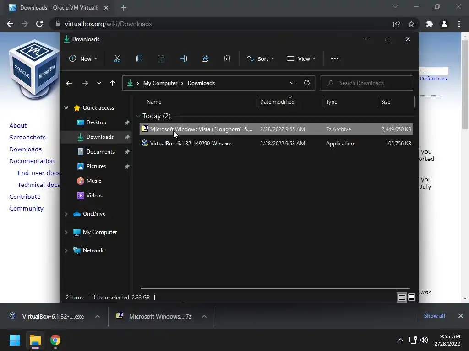469x351 pixels.
Task: Click the About link on VirtualBox site
Action: pyautogui.click(x=18, y=125)
